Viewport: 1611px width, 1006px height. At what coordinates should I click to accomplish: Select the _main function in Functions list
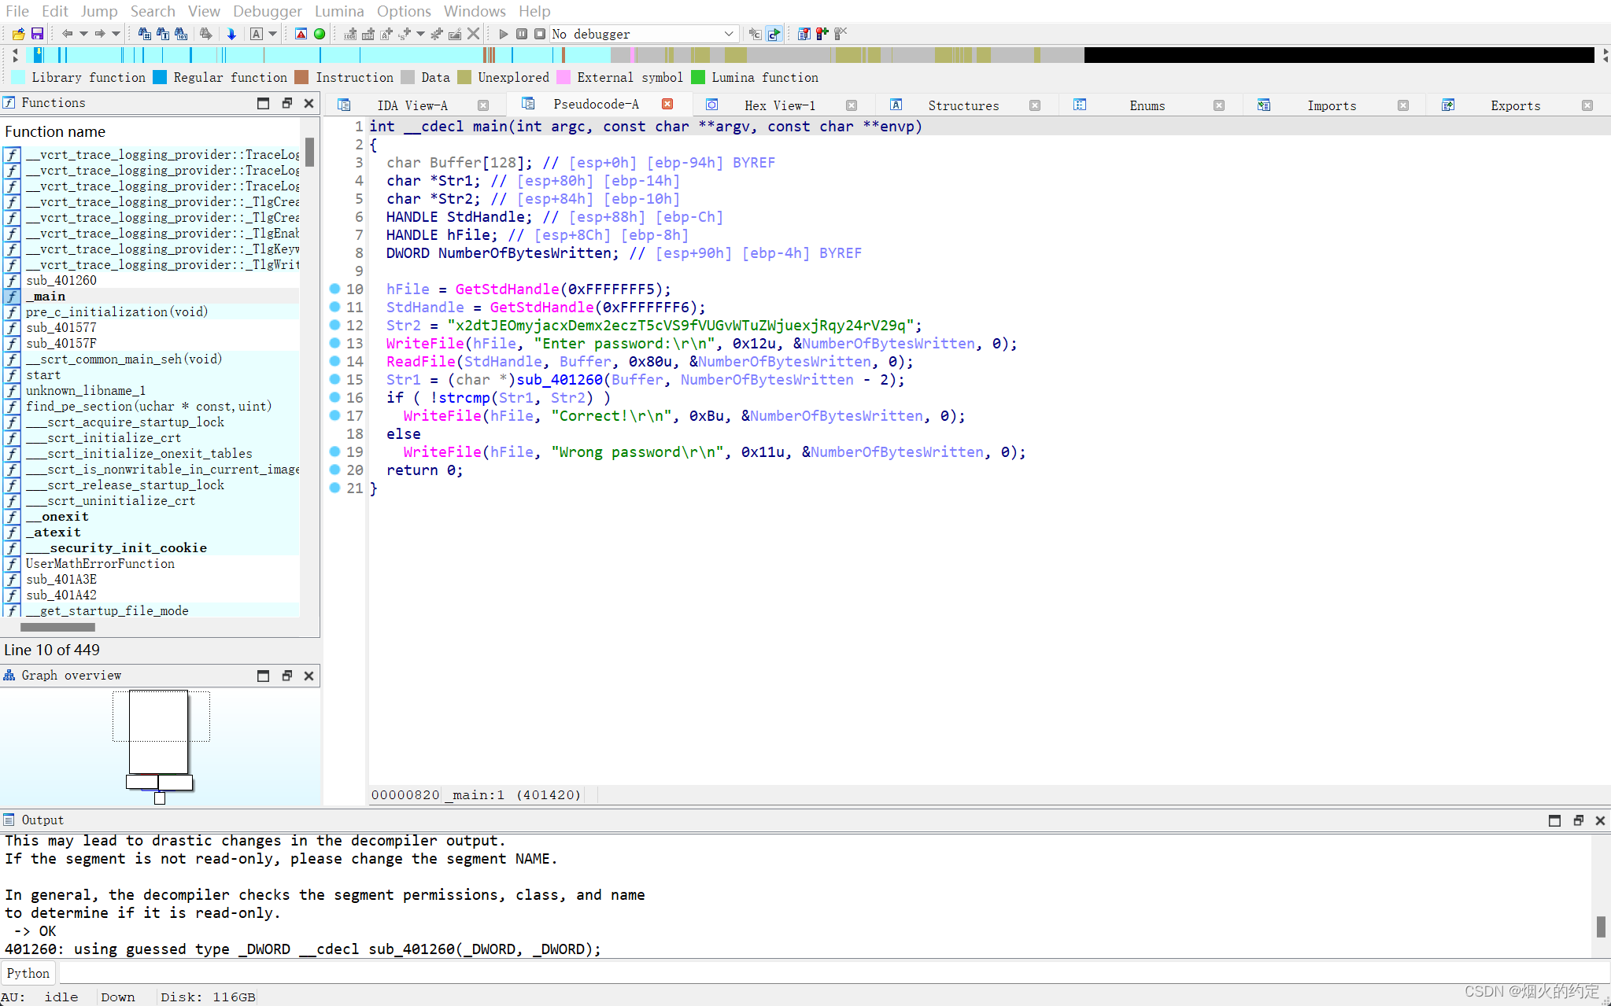click(x=46, y=296)
